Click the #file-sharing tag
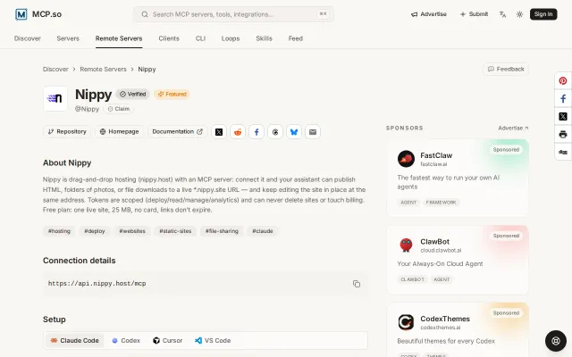Image resolution: width=572 pixels, height=357 pixels. [222, 231]
